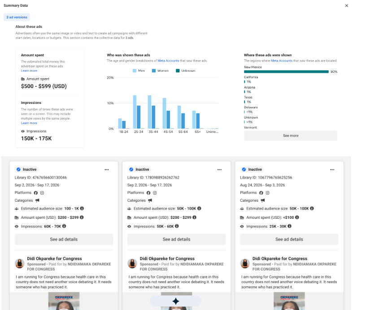Select the 3 ad versions tab
Screen dimensions: 370x310
(17, 17)
